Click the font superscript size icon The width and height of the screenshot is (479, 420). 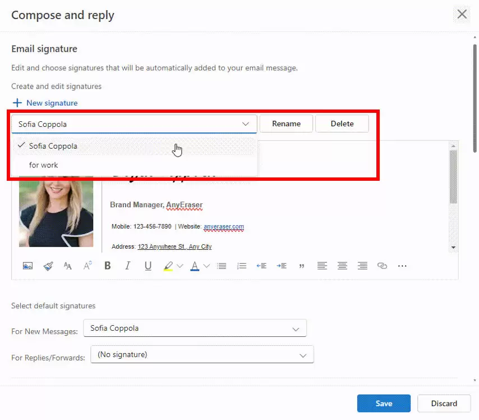coord(87,266)
